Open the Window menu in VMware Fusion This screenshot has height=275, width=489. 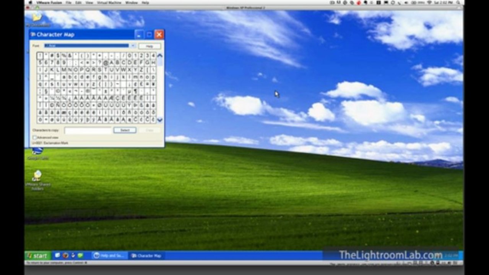[132, 2]
